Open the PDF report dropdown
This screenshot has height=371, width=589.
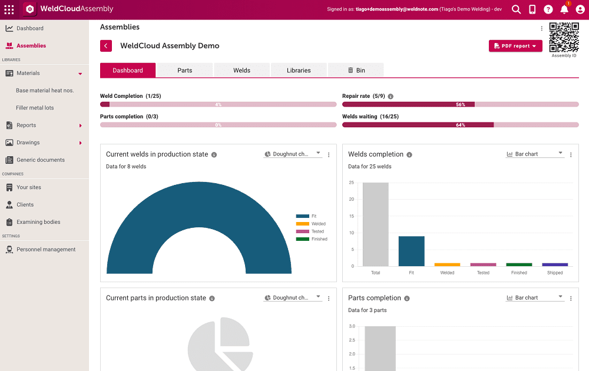(515, 46)
